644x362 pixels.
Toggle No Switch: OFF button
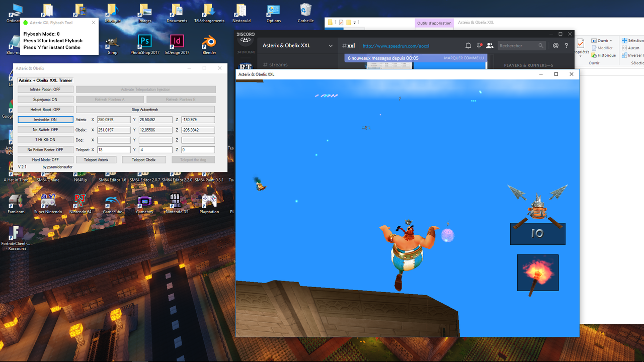coord(45,130)
